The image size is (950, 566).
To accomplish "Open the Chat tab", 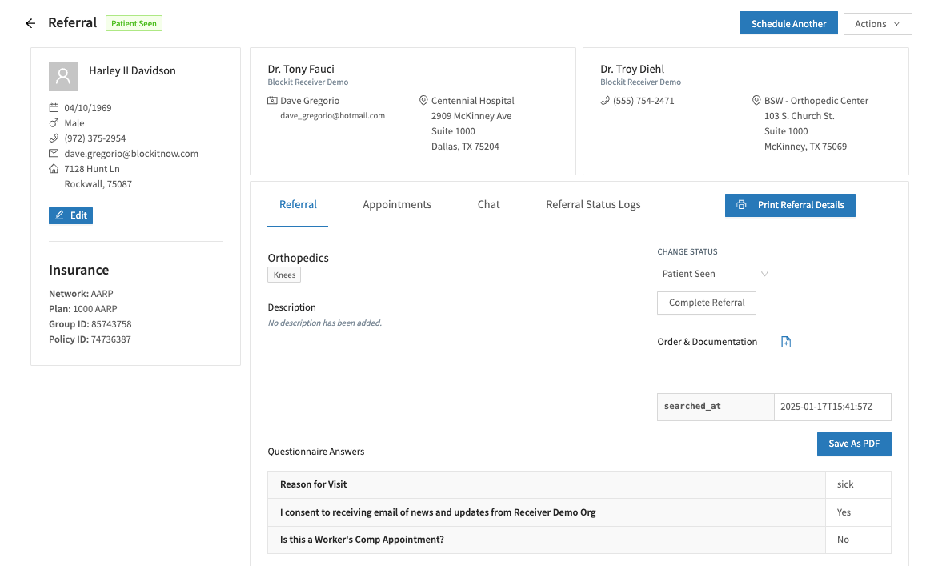I will [x=488, y=205].
